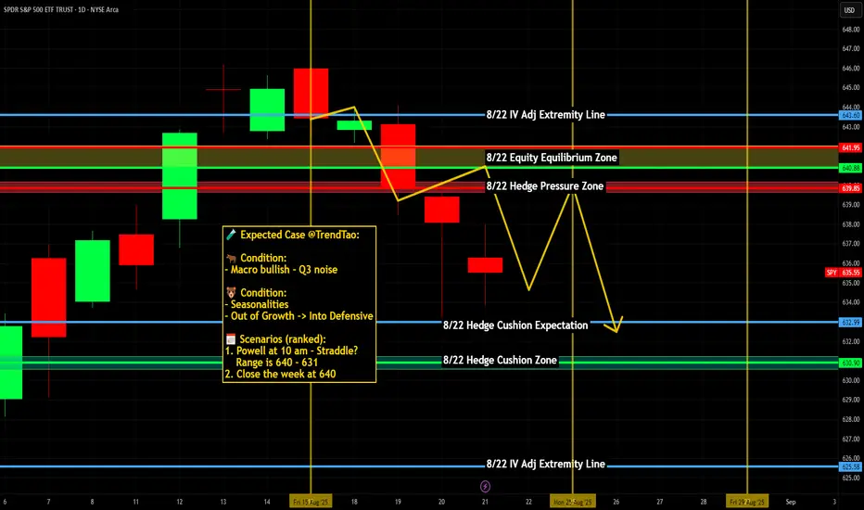
Task: Select the tall green candle for August 12
Action: point(180,176)
